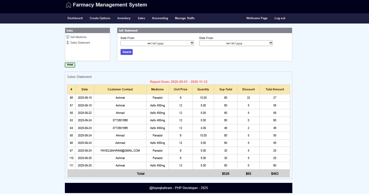Open the Dashboard menu item
Screen dimensions: 369x194
point(75,18)
